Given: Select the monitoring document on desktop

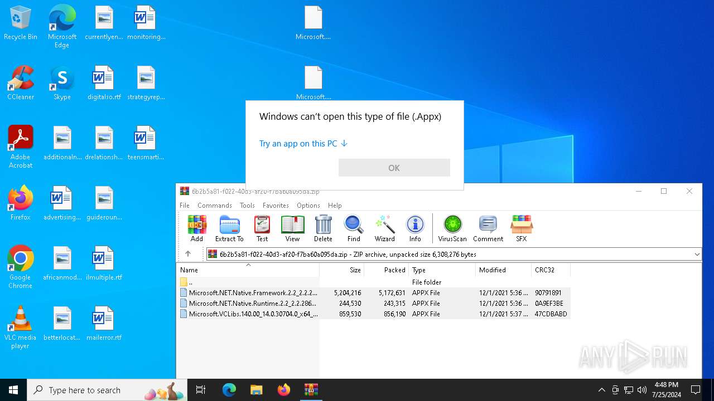Looking at the screenshot, I should [146, 23].
